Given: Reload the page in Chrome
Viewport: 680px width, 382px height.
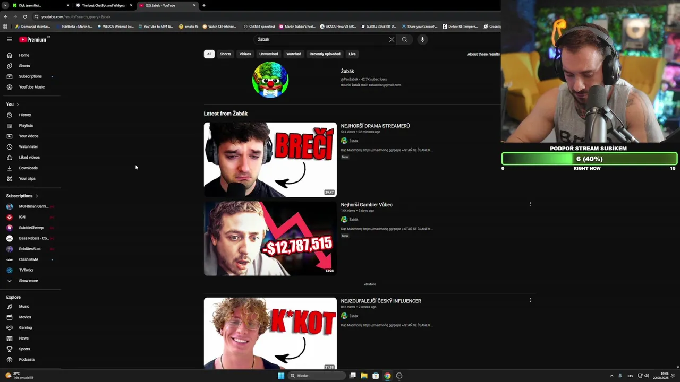Looking at the screenshot, I should [24, 16].
